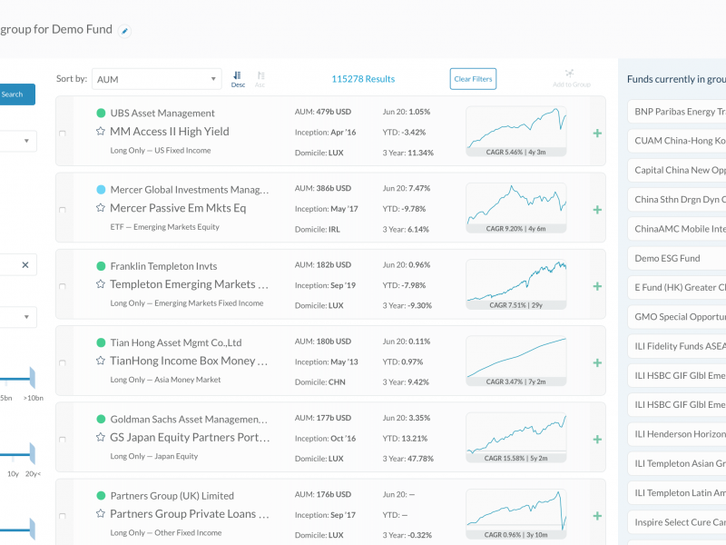The height and width of the screenshot is (545, 726).
Task: Add TianHong Income Box Money with plus icon
Action: click(597, 362)
